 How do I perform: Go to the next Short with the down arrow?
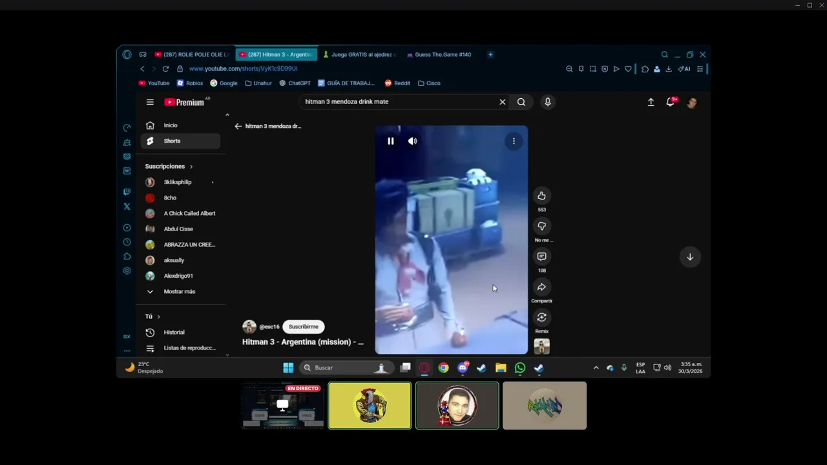[x=689, y=257]
